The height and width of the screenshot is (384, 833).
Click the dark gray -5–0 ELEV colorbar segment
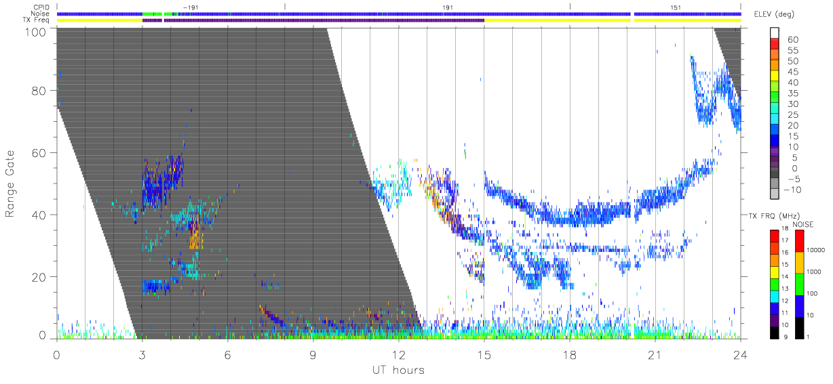pyautogui.click(x=775, y=173)
